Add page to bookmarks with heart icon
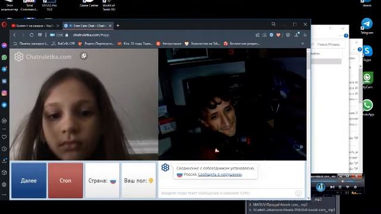 coord(279,35)
